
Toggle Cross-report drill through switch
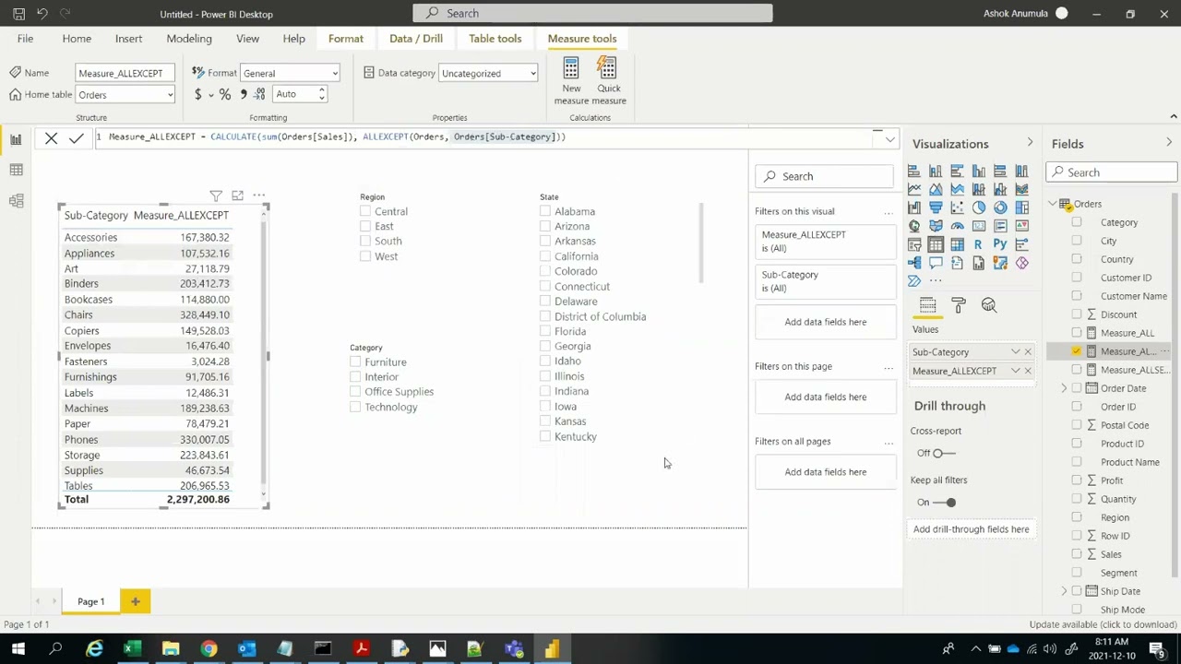pyautogui.click(x=943, y=453)
